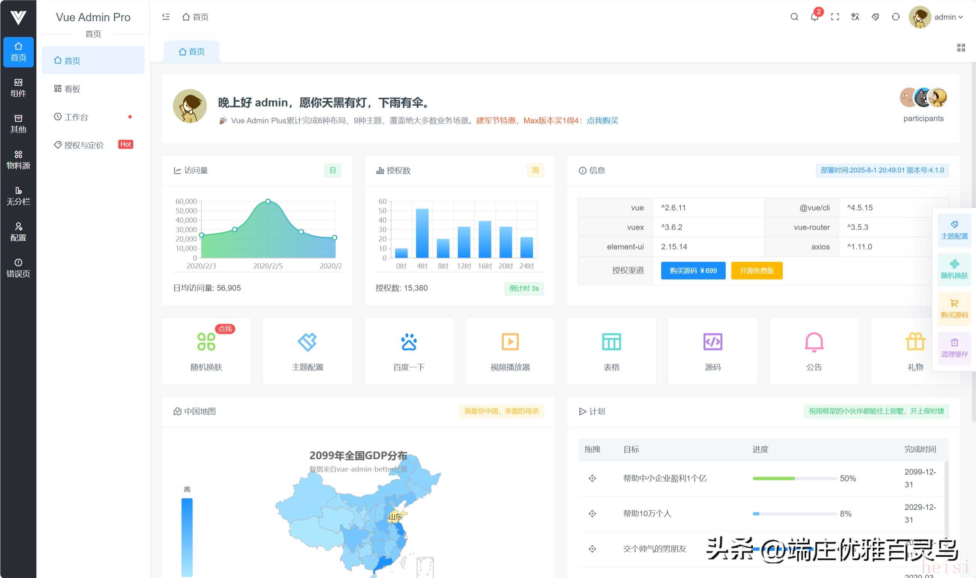Follow the 点我购买 link
Viewport: 976px width, 578px height.
point(602,120)
